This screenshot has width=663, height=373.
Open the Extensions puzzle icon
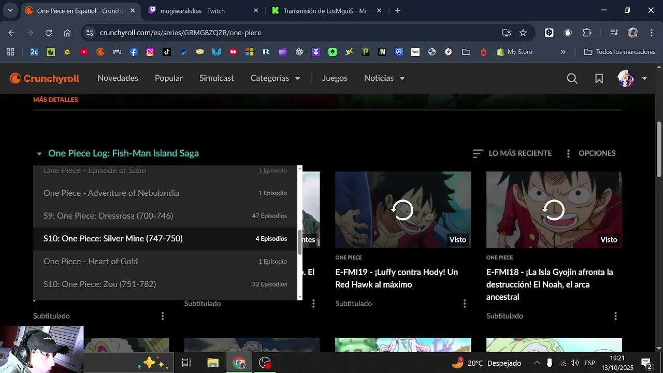coord(587,33)
